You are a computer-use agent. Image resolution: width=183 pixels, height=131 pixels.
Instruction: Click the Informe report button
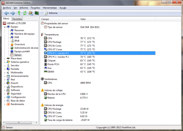(51, 13)
